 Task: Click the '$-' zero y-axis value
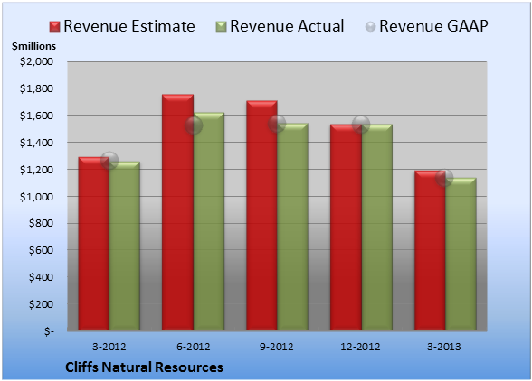49,331
